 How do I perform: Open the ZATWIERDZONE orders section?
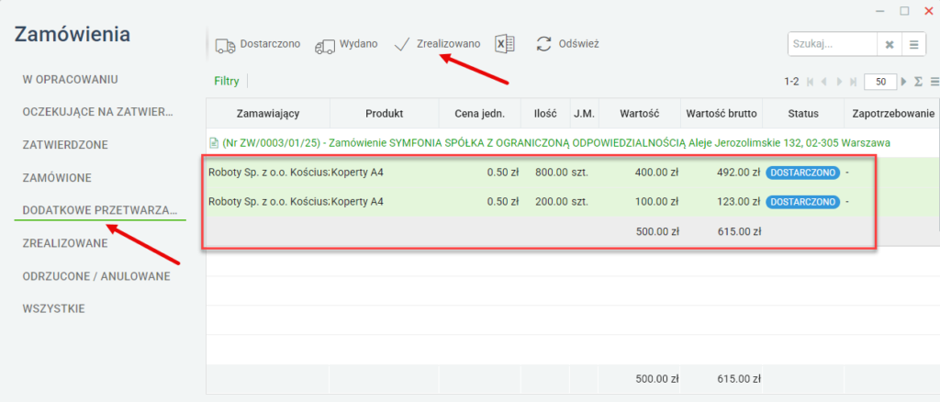point(65,145)
